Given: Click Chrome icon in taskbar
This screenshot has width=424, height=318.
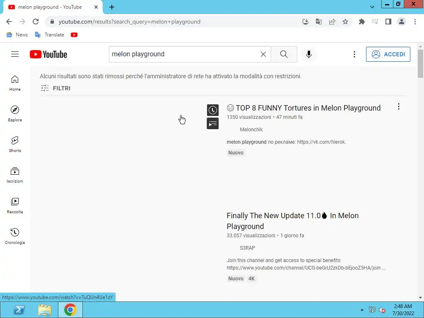Looking at the screenshot, I should [x=70, y=310].
